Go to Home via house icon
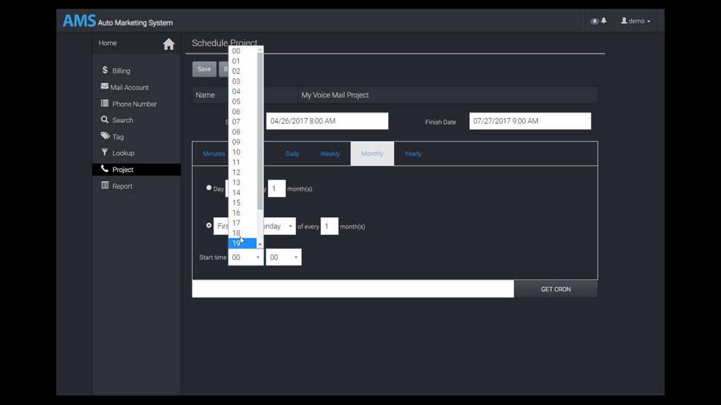This screenshot has height=405, width=721. click(x=168, y=44)
